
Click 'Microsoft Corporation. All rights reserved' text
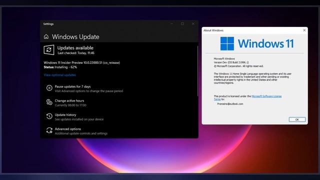[x=238, y=66]
